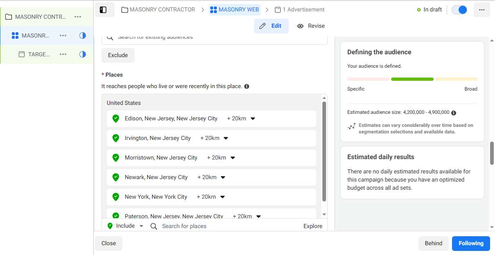Click the info icon beside estimated audience size

(454, 113)
